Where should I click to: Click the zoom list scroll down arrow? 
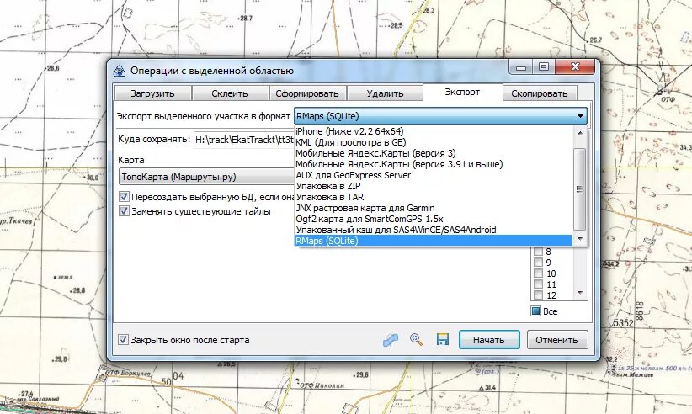(580, 293)
